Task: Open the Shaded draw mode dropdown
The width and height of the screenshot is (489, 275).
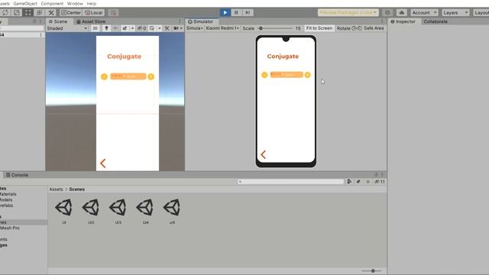Action: 66,28
